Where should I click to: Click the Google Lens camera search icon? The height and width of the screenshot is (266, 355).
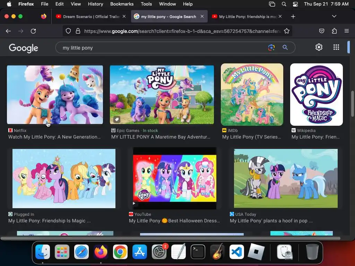click(x=271, y=47)
